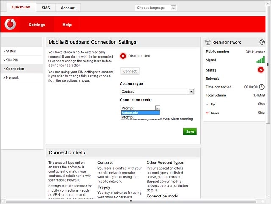Click the 'Contract' help heading
The width and height of the screenshot is (271, 204).
click(x=105, y=163)
